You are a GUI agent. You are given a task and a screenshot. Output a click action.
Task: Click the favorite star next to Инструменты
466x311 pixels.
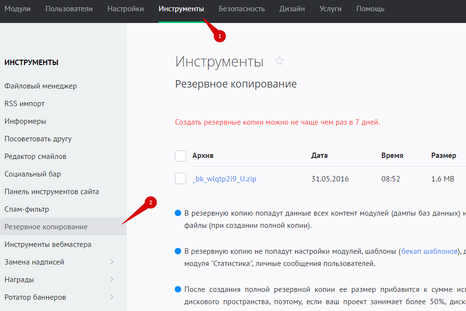click(x=280, y=62)
